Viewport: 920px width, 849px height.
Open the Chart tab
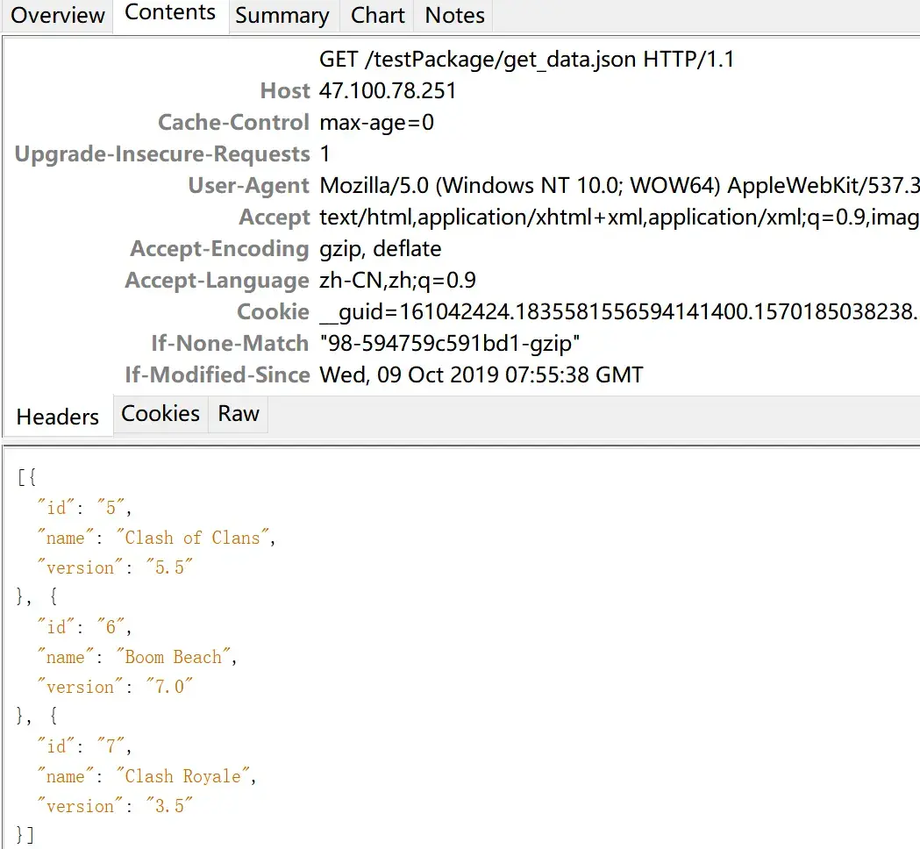[377, 15]
